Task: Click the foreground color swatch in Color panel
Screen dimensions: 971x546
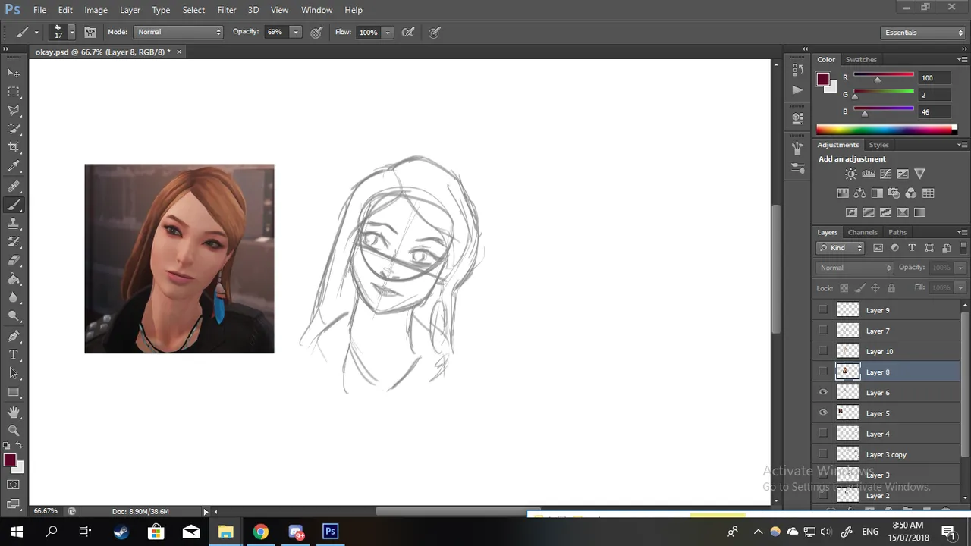Action: pyautogui.click(x=823, y=79)
